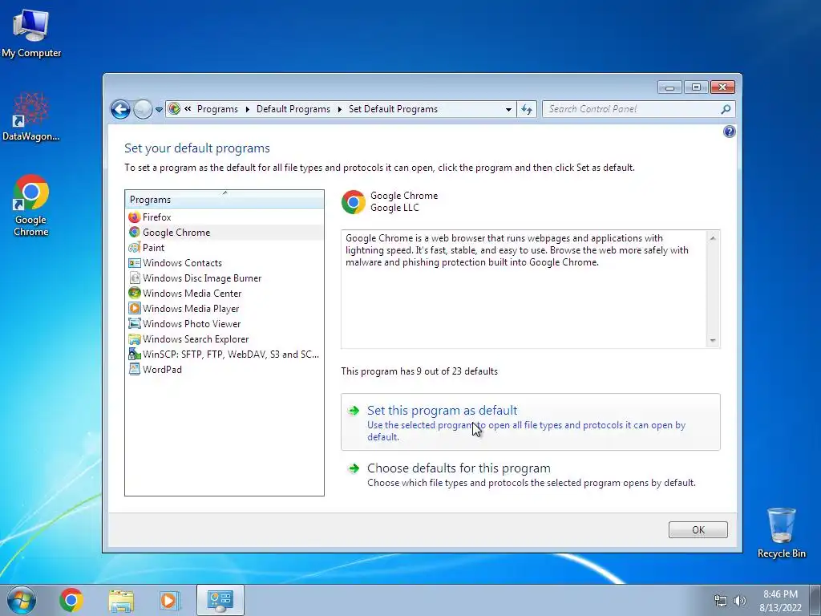This screenshot has height=616, width=821.
Task: Select Control Panel taskbar button
Action: pyautogui.click(x=220, y=600)
